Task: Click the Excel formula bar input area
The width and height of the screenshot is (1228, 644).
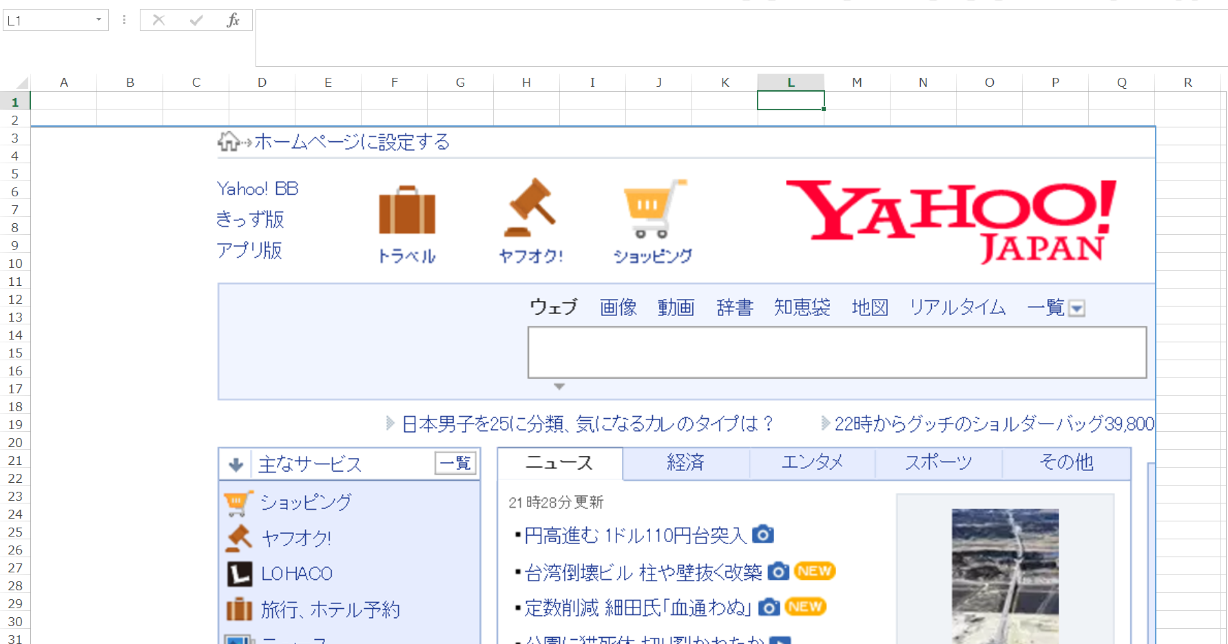Action: pyautogui.click(x=742, y=38)
